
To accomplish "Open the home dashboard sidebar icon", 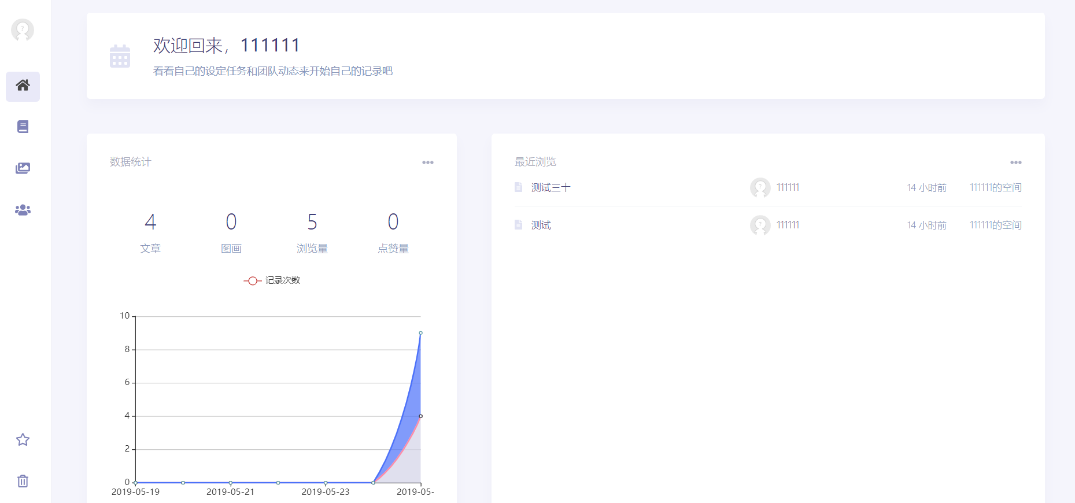I will 23,86.
